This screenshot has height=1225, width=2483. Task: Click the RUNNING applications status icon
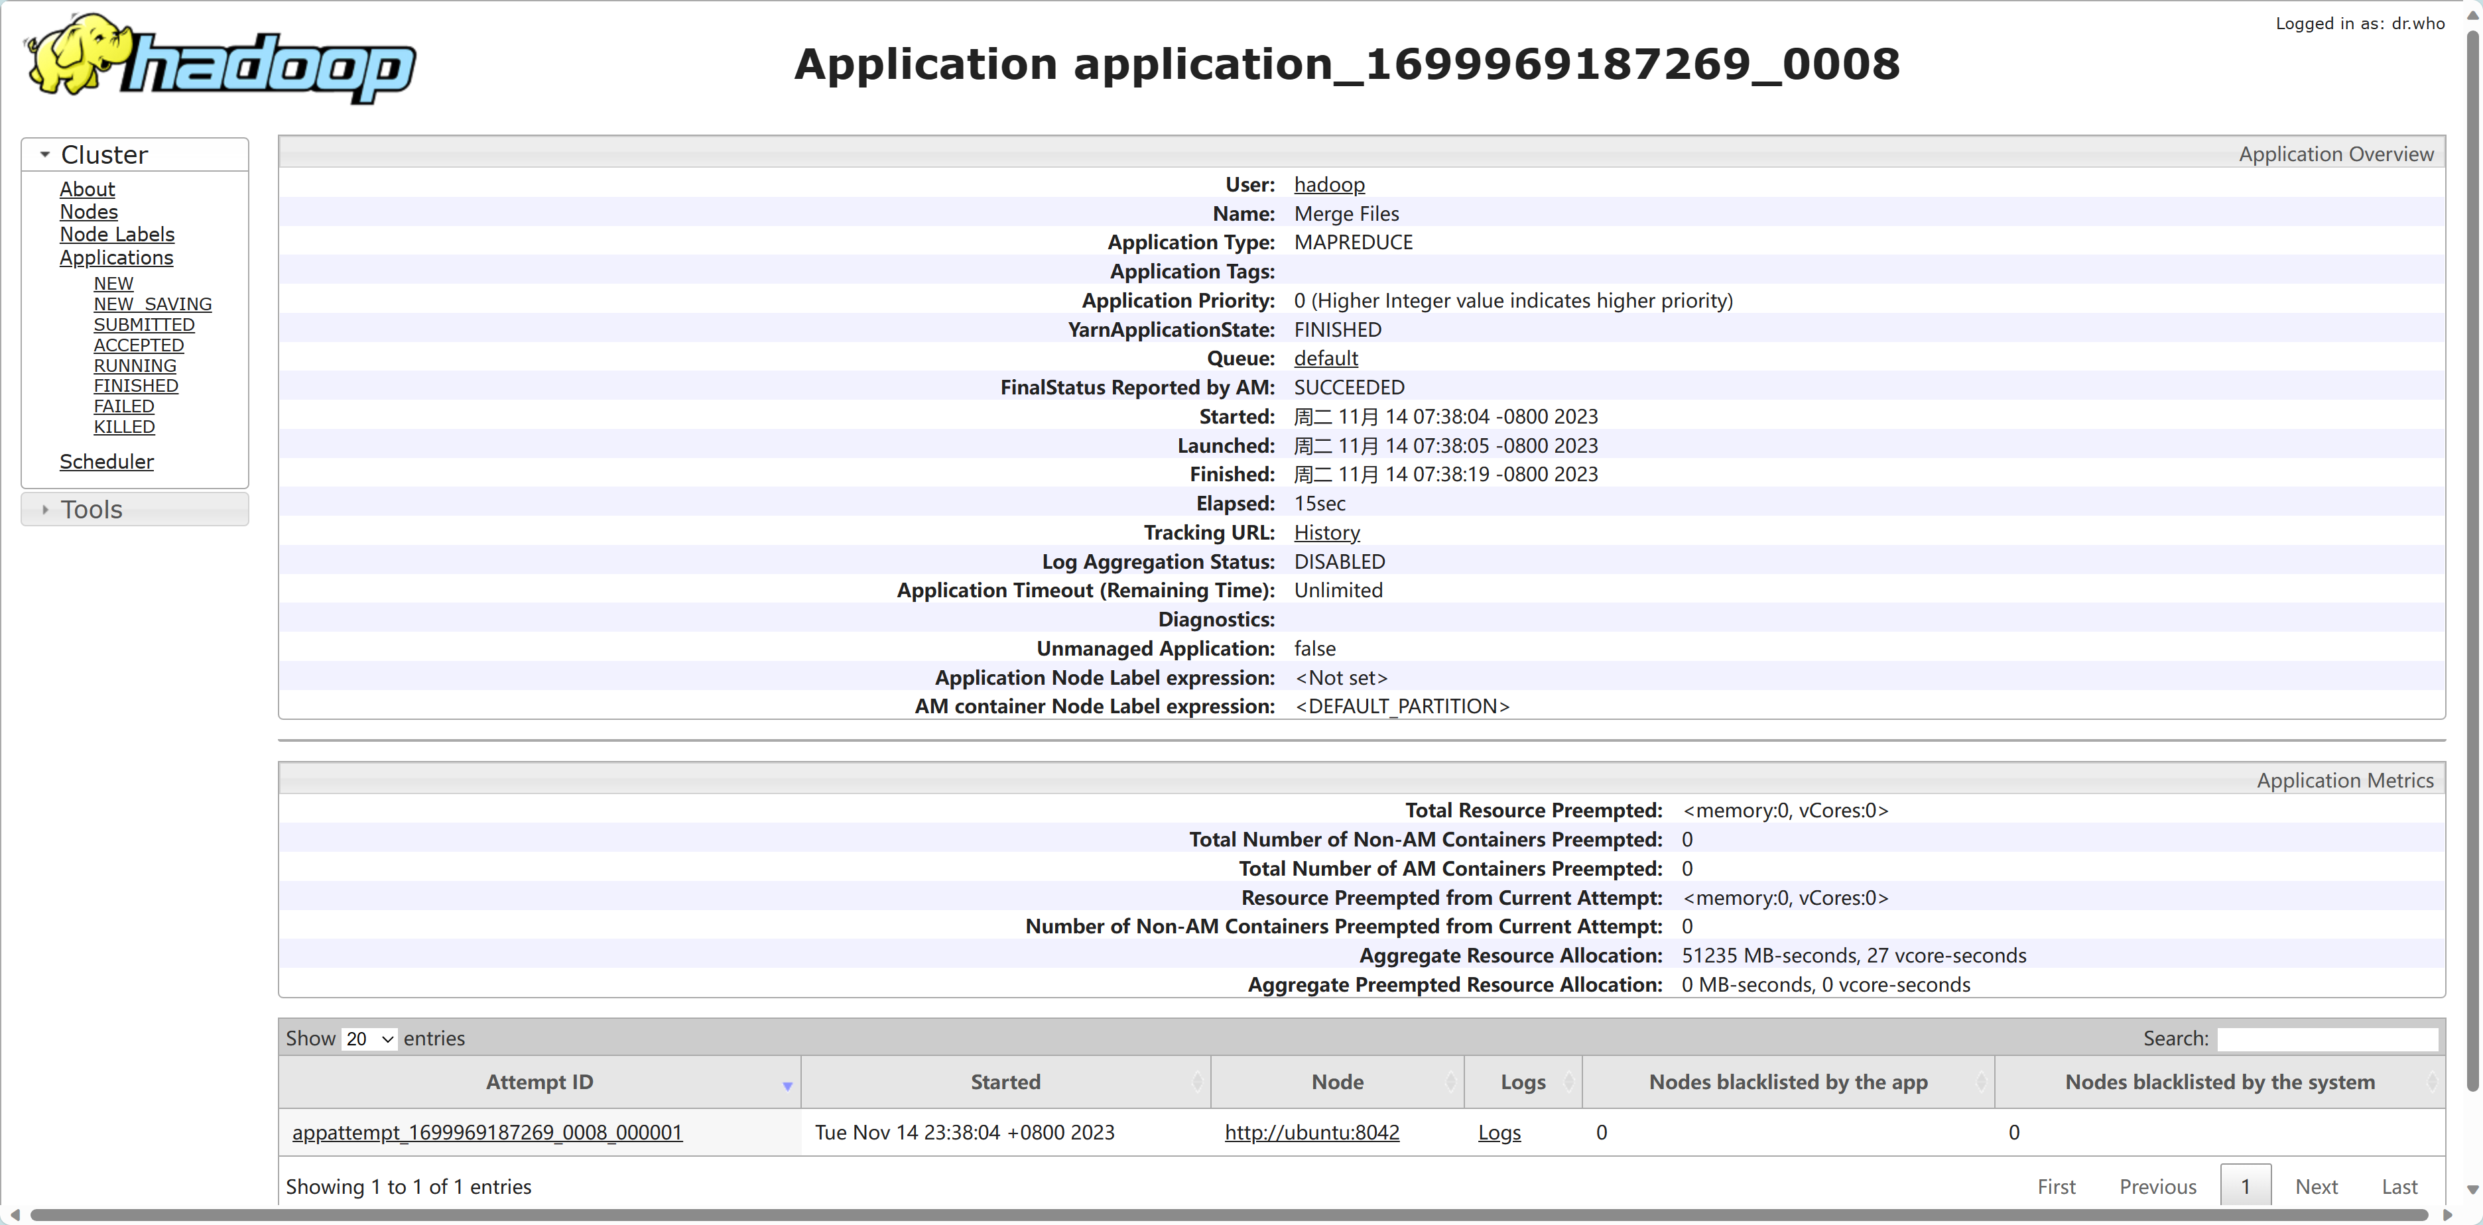click(x=133, y=366)
